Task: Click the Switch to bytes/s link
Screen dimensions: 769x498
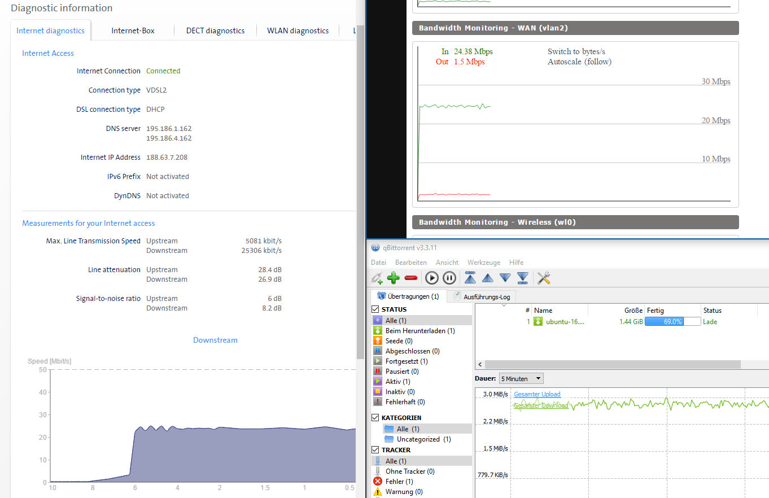Action: click(x=576, y=52)
